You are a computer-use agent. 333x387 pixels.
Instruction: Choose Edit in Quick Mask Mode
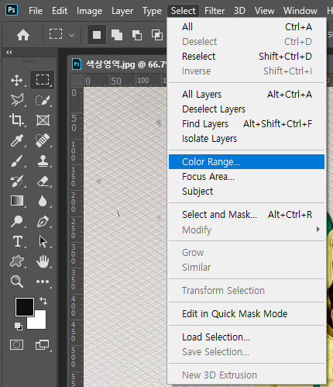pos(246,314)
